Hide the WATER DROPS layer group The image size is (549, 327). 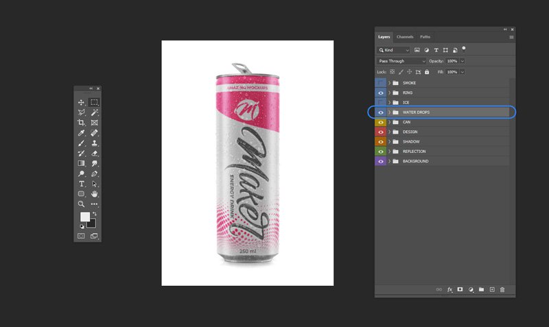(x=381, y=112)
